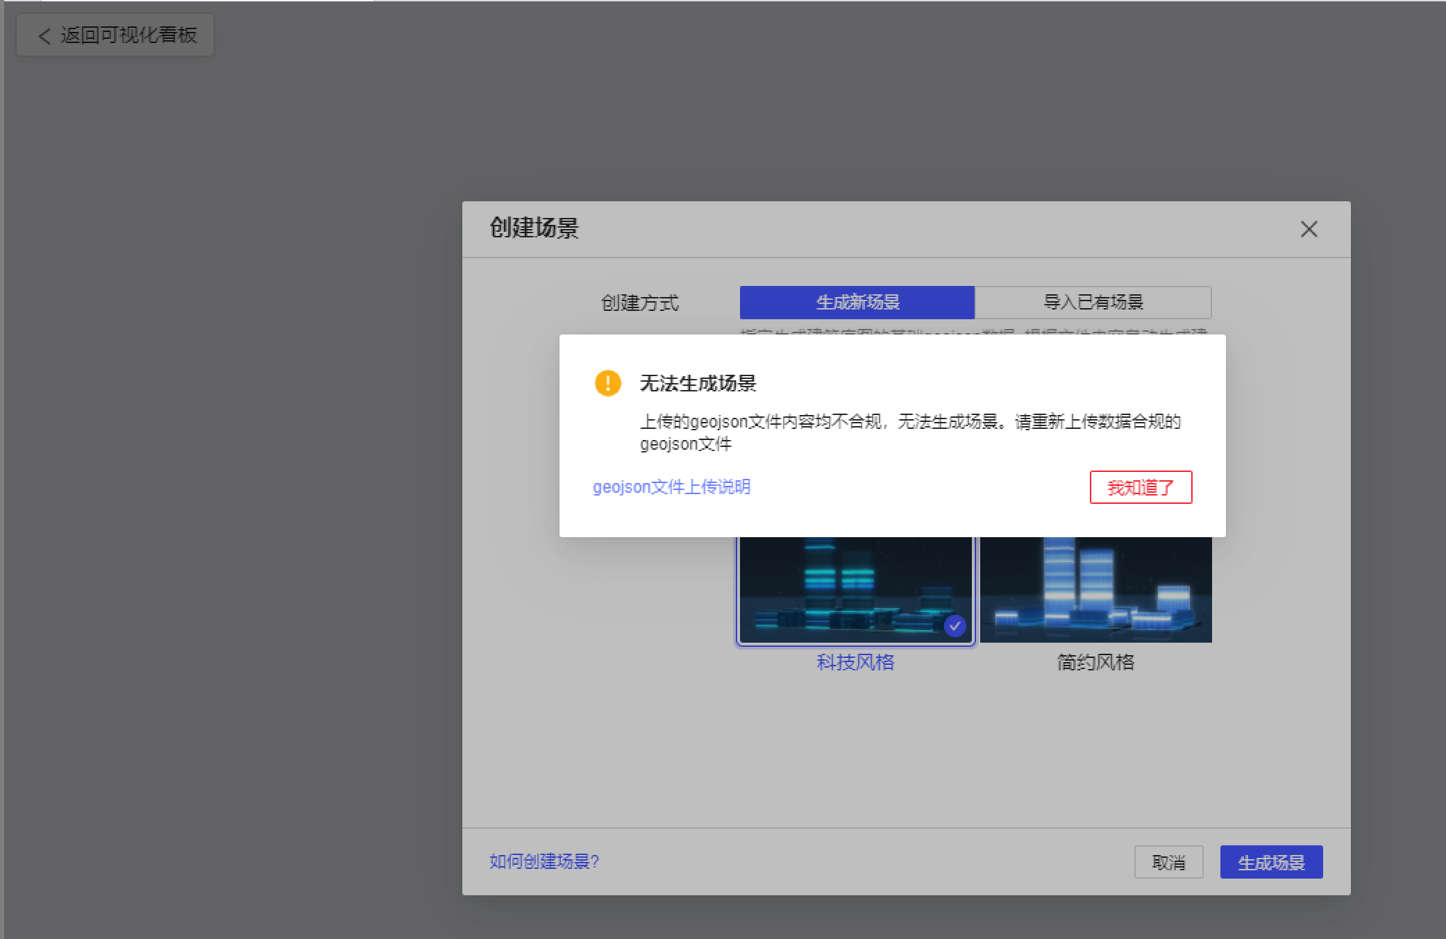Open the geojson文件上传说明 link
Screen dimensions: 1446x939
(671, 487)
